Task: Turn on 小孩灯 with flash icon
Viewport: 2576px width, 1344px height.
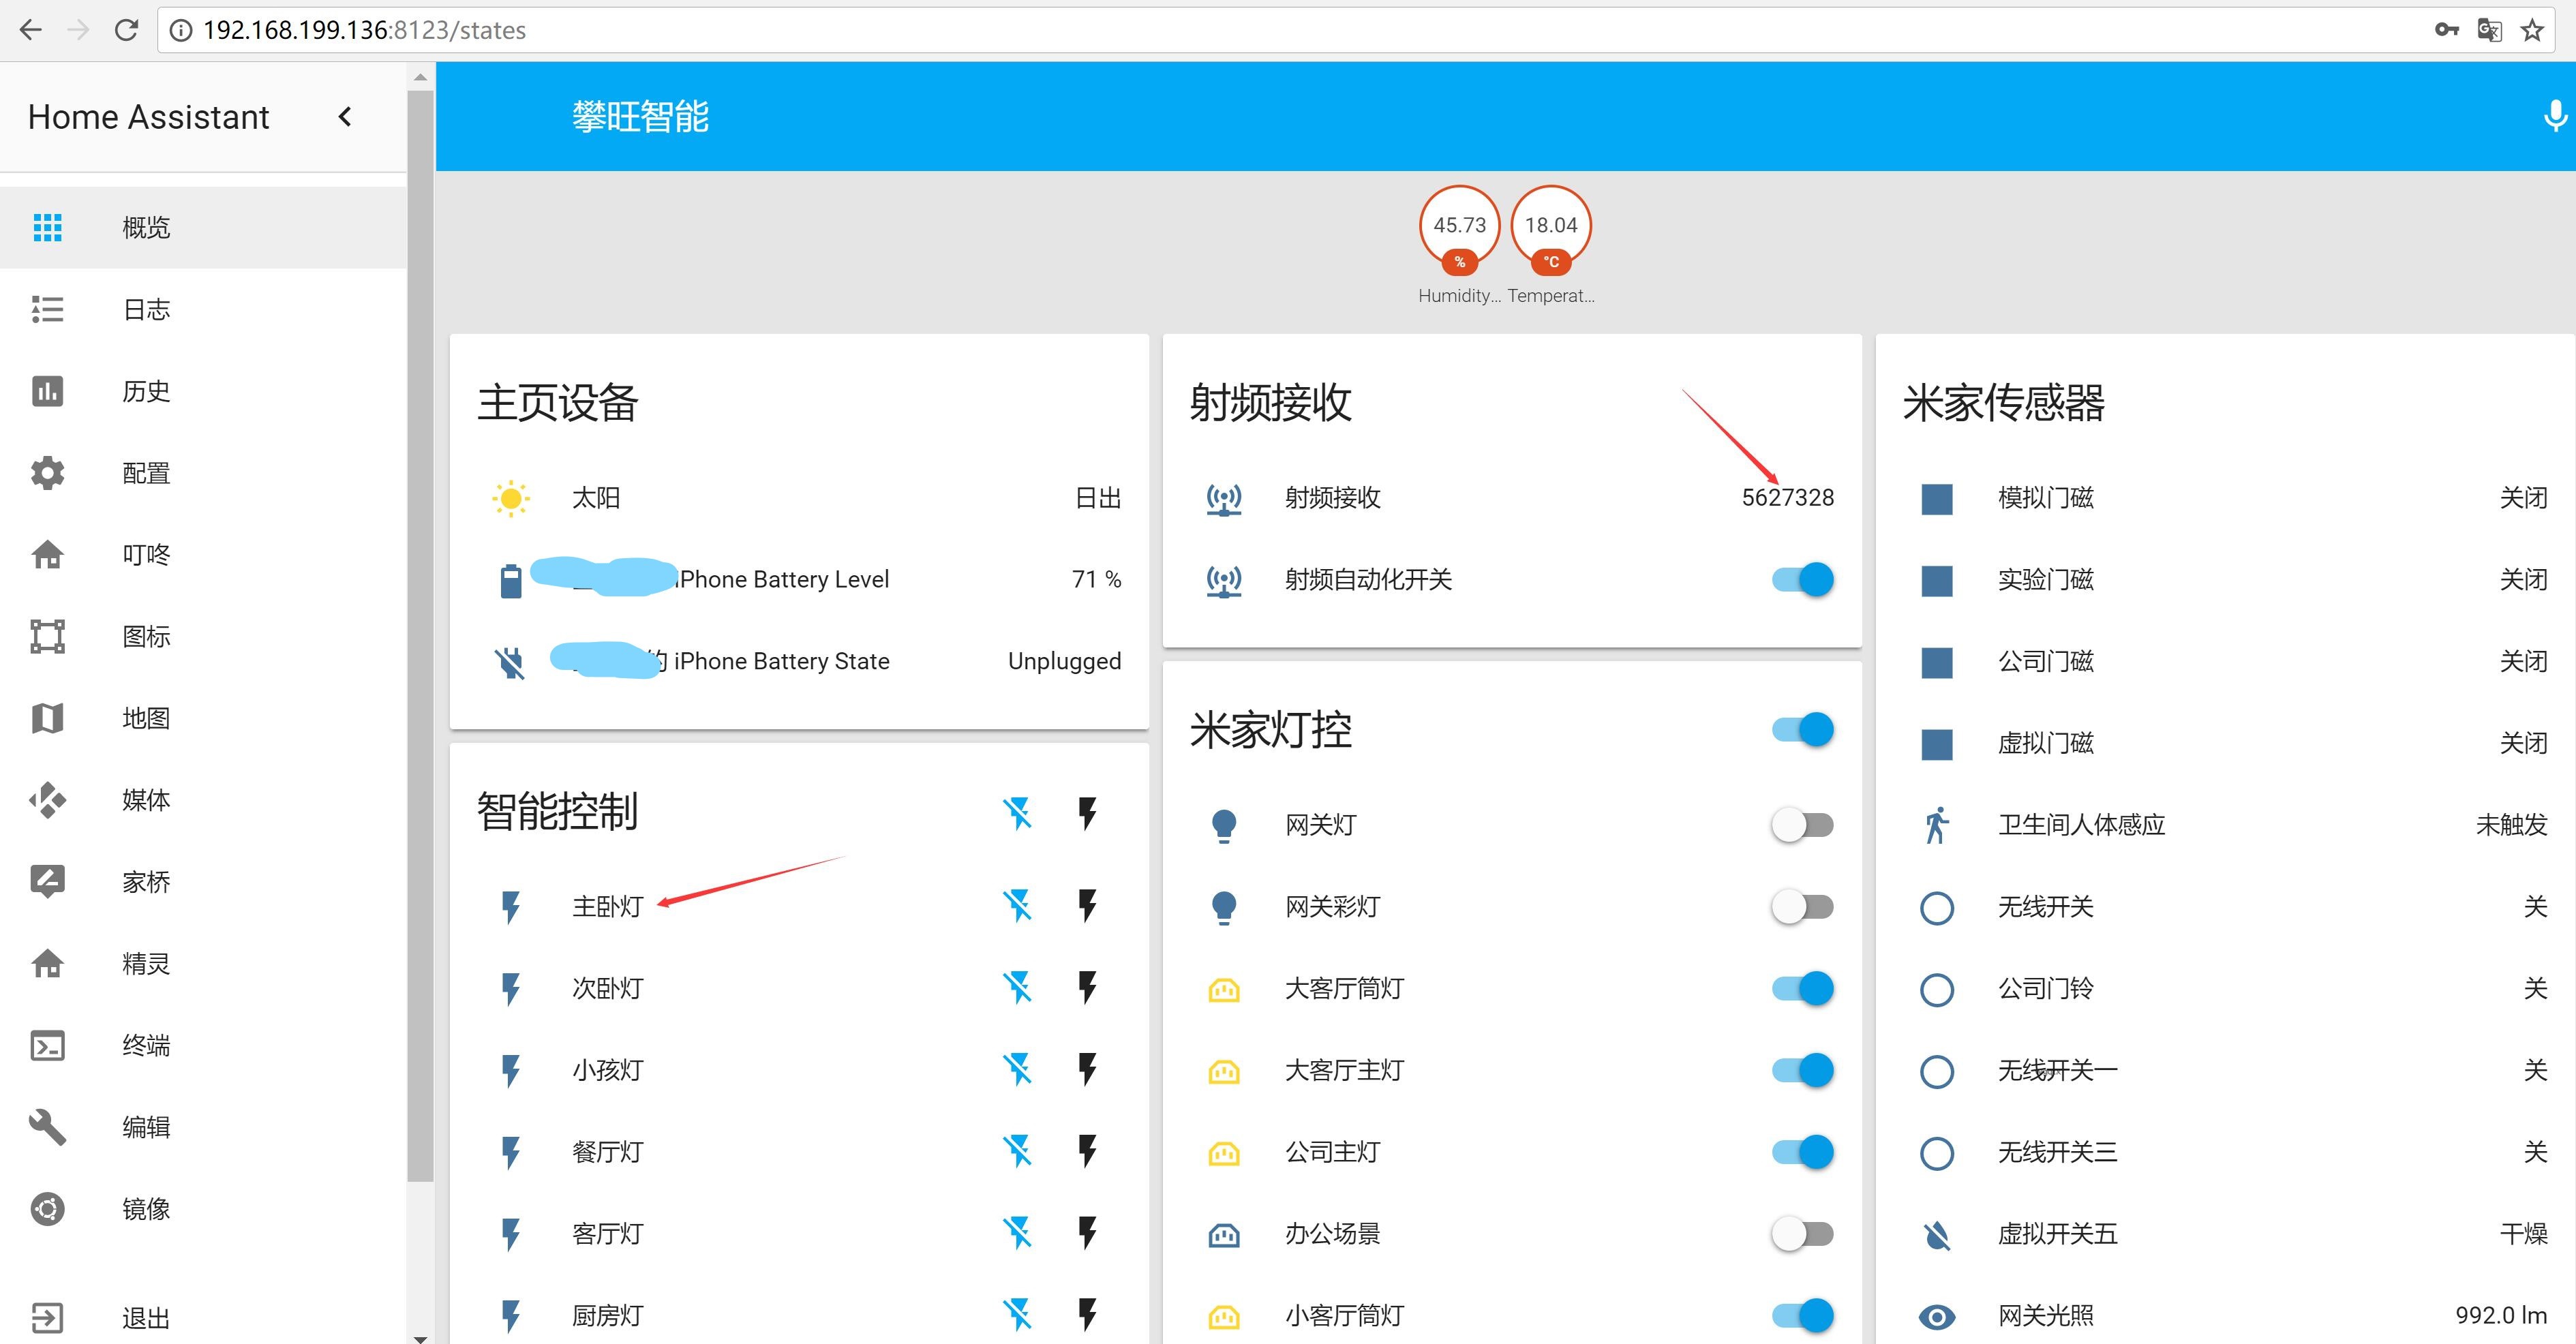Action: tap(1088, 1070)
